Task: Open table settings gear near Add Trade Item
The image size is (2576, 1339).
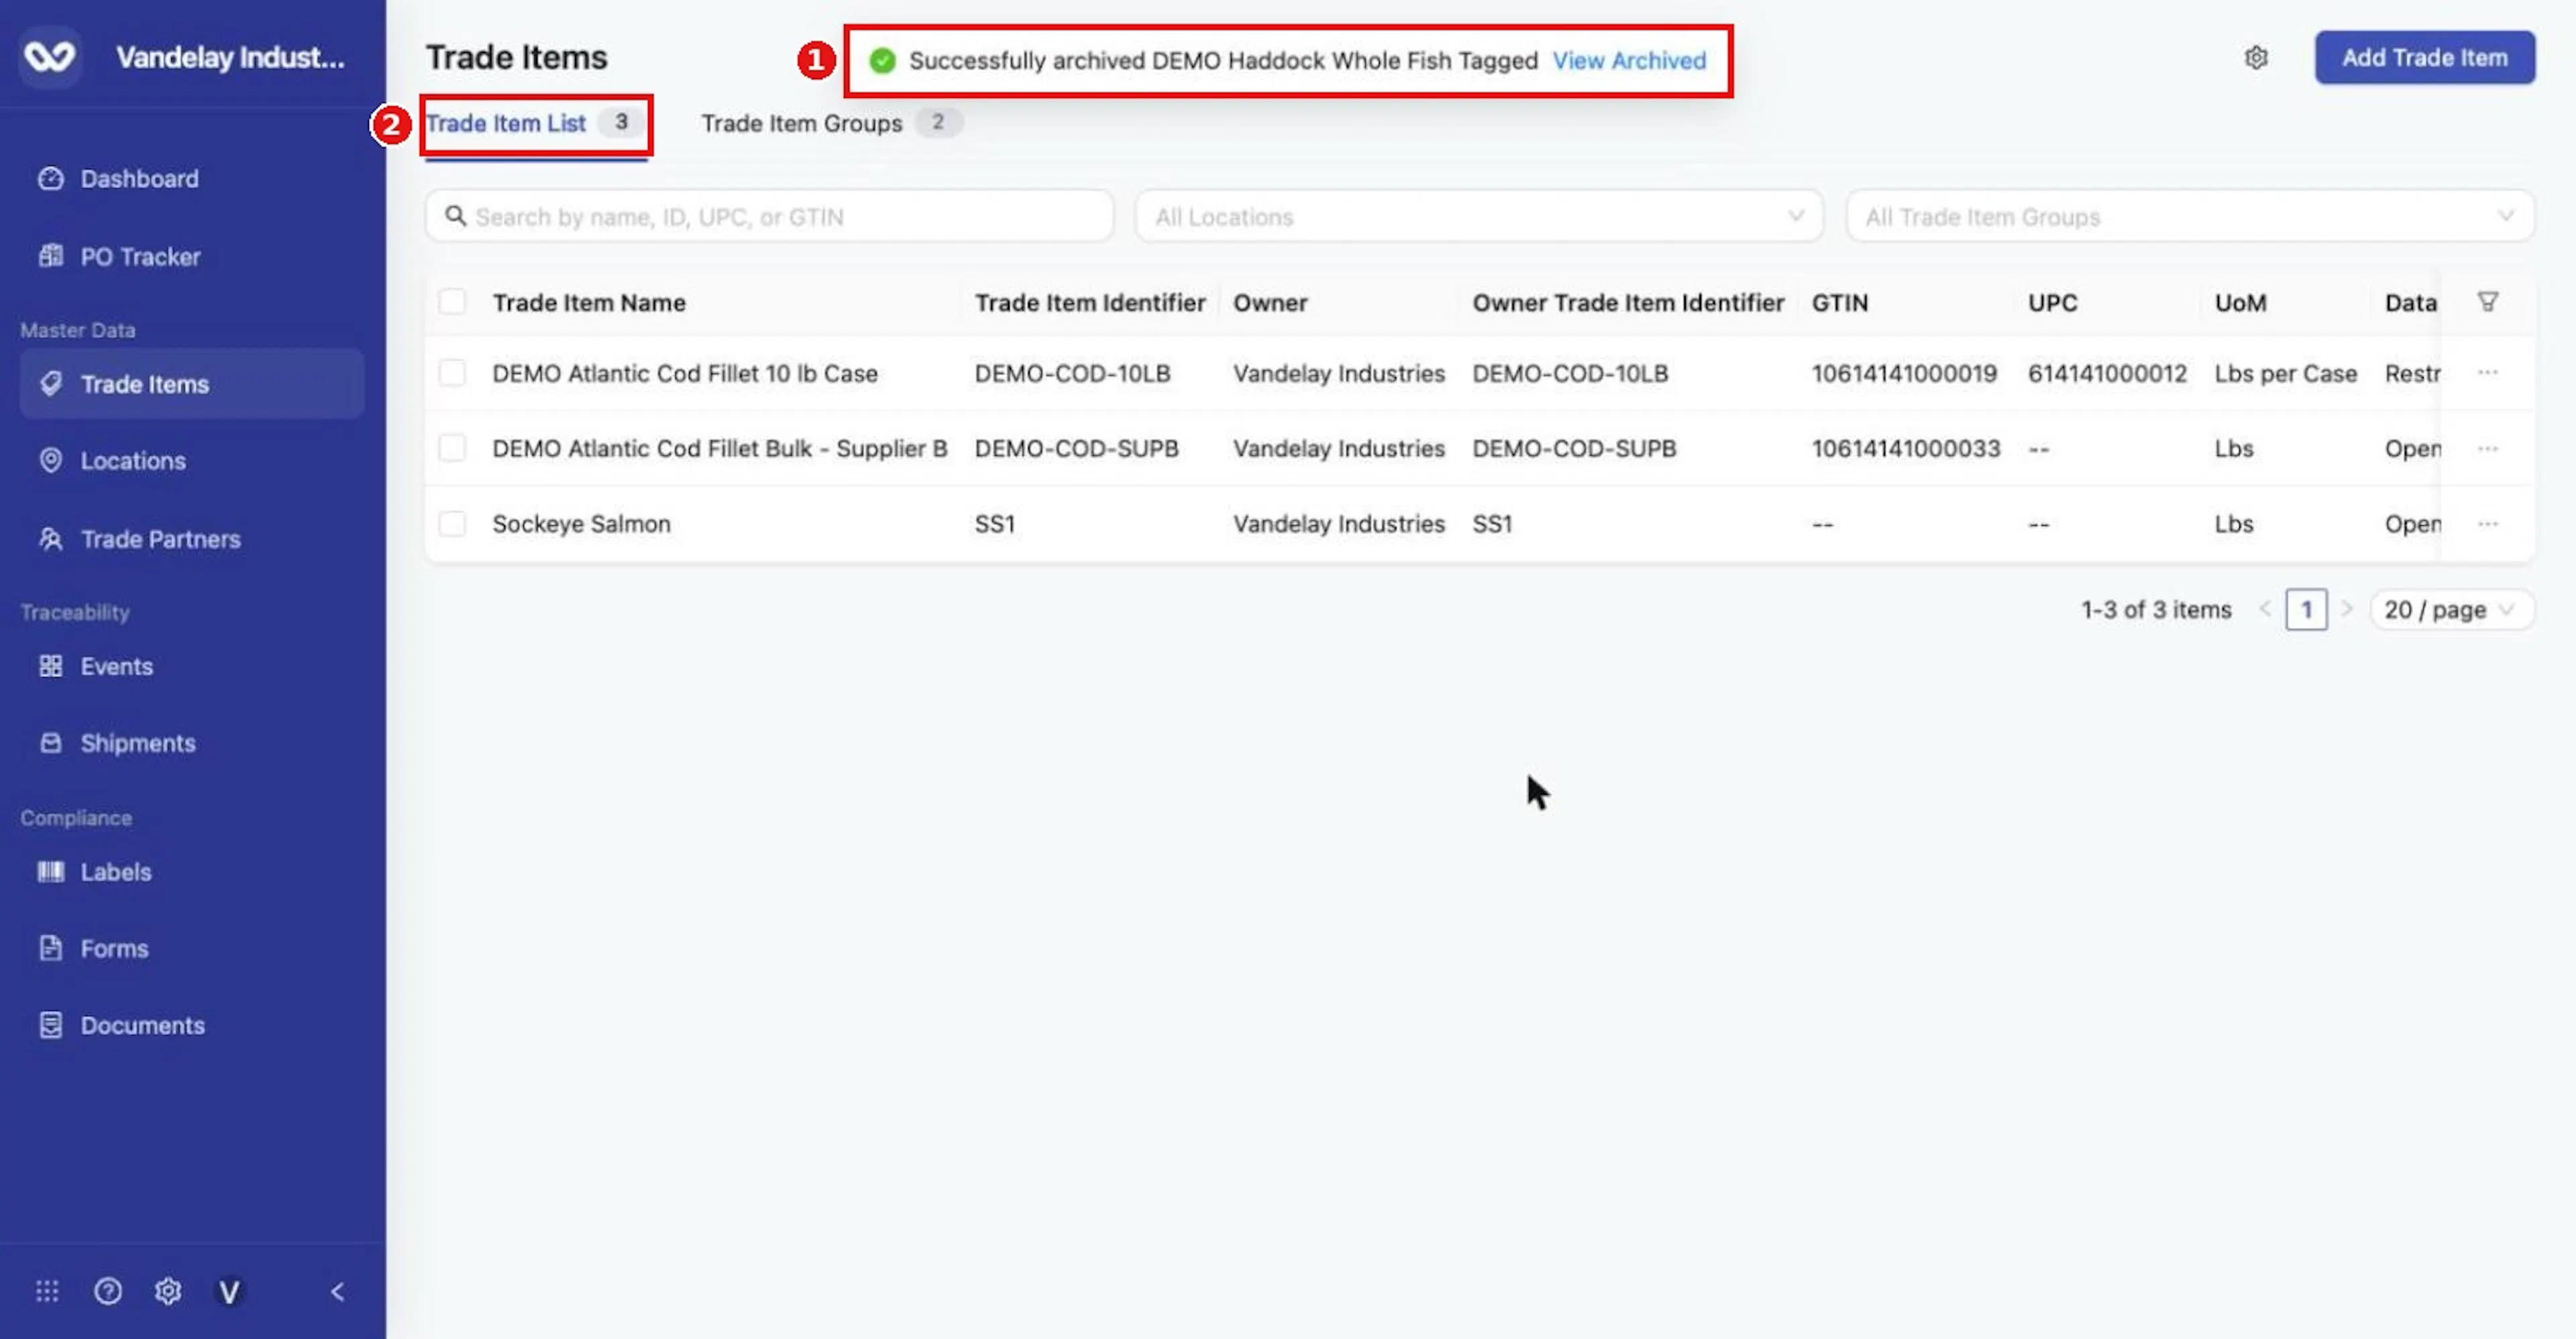Action: tap(2256, 58)
